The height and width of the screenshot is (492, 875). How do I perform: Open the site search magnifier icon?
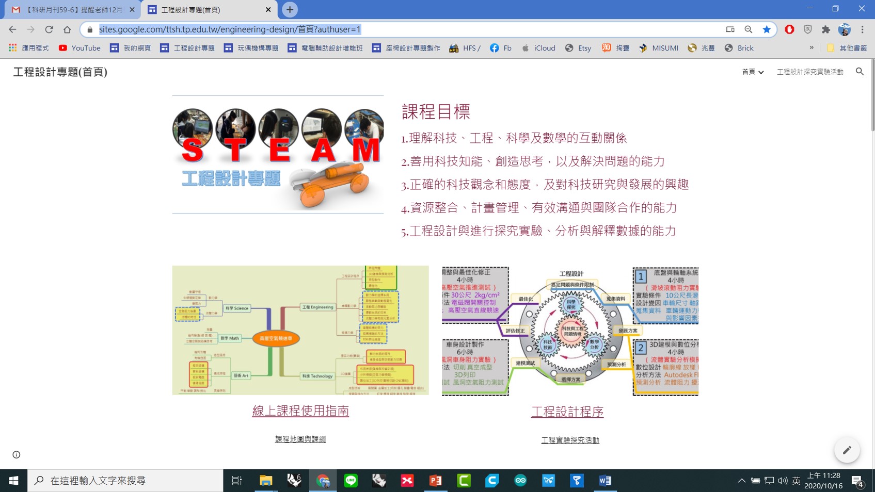860,72
